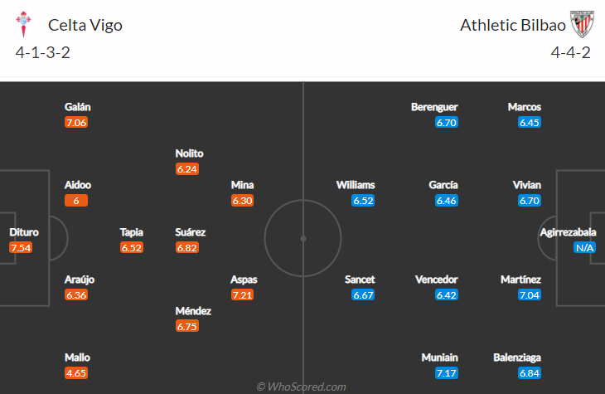Select Suárez's 6.82 rating badge
This screenshot has width=605, height=394.
(187, 248)
